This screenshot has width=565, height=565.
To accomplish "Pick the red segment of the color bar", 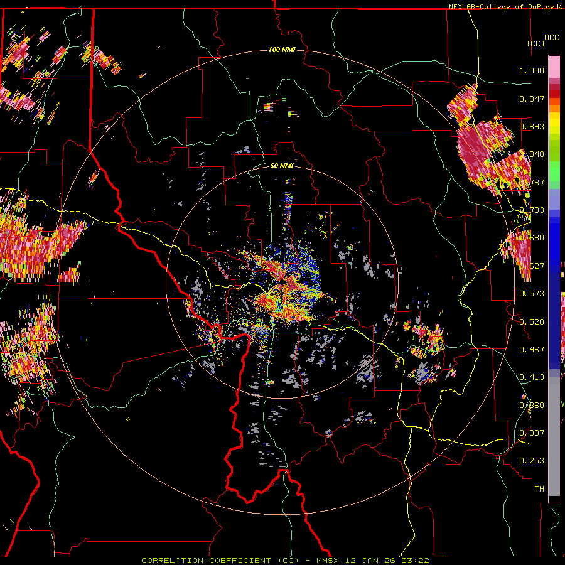I will pos(554,94).
